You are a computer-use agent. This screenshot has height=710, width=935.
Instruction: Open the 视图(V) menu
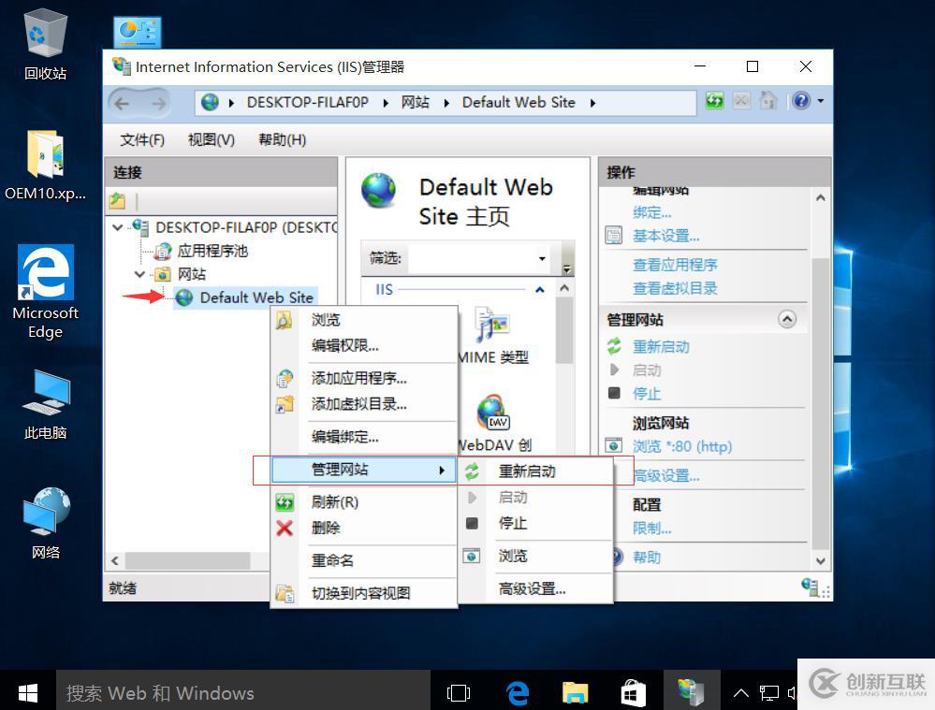click(212, 140)
